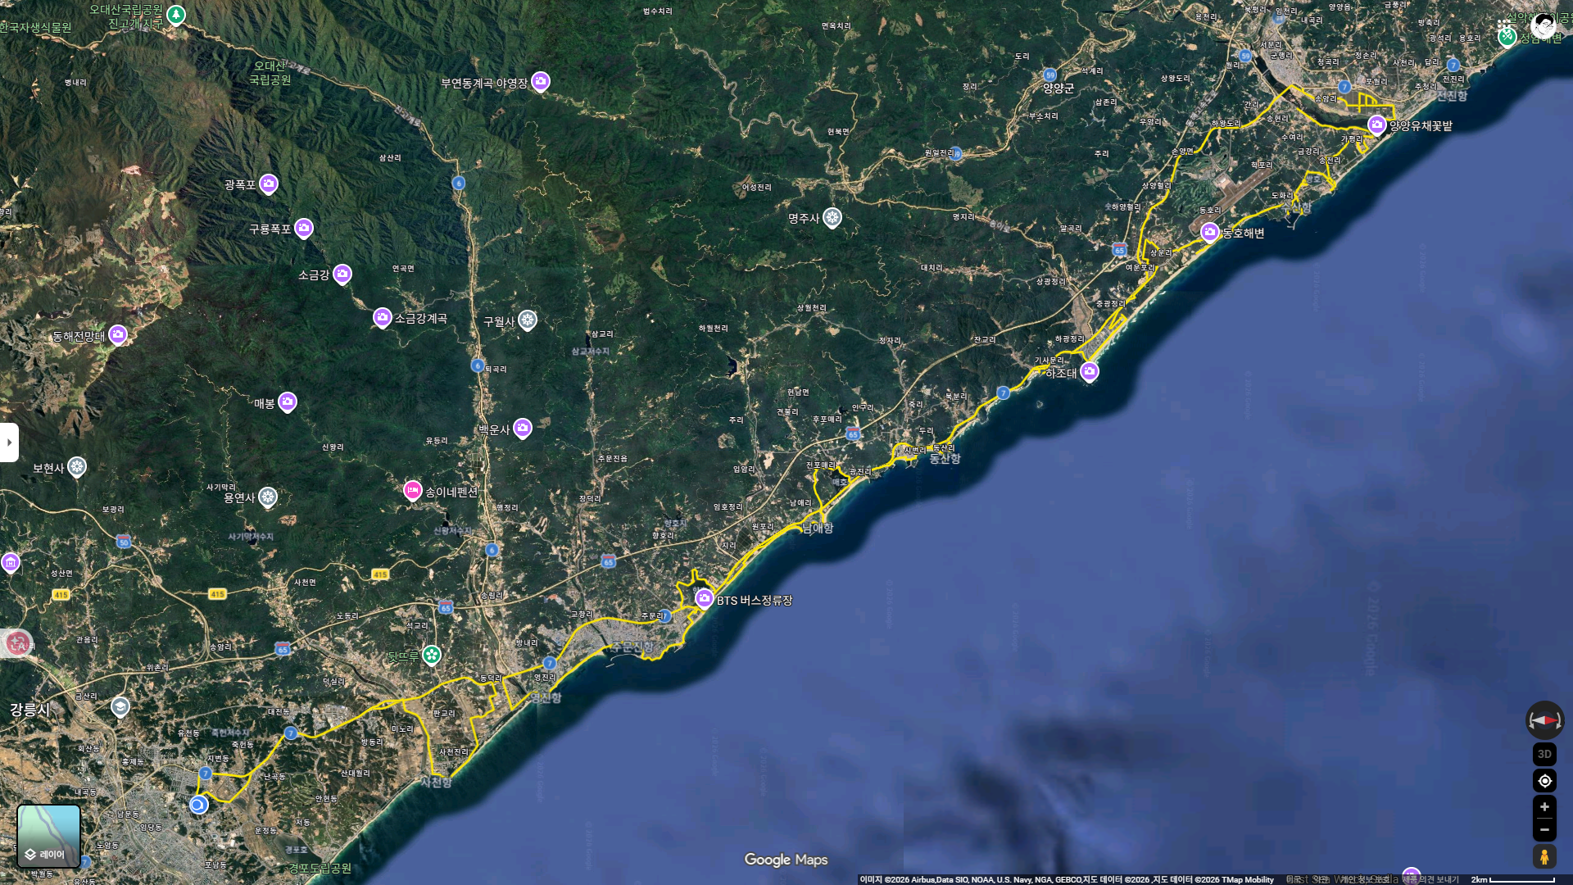Image resolution: width=1573 pixels, height=885 pixels.
Task: Select the 양양유채꽃밭 marker
Action: point(1376,125)
